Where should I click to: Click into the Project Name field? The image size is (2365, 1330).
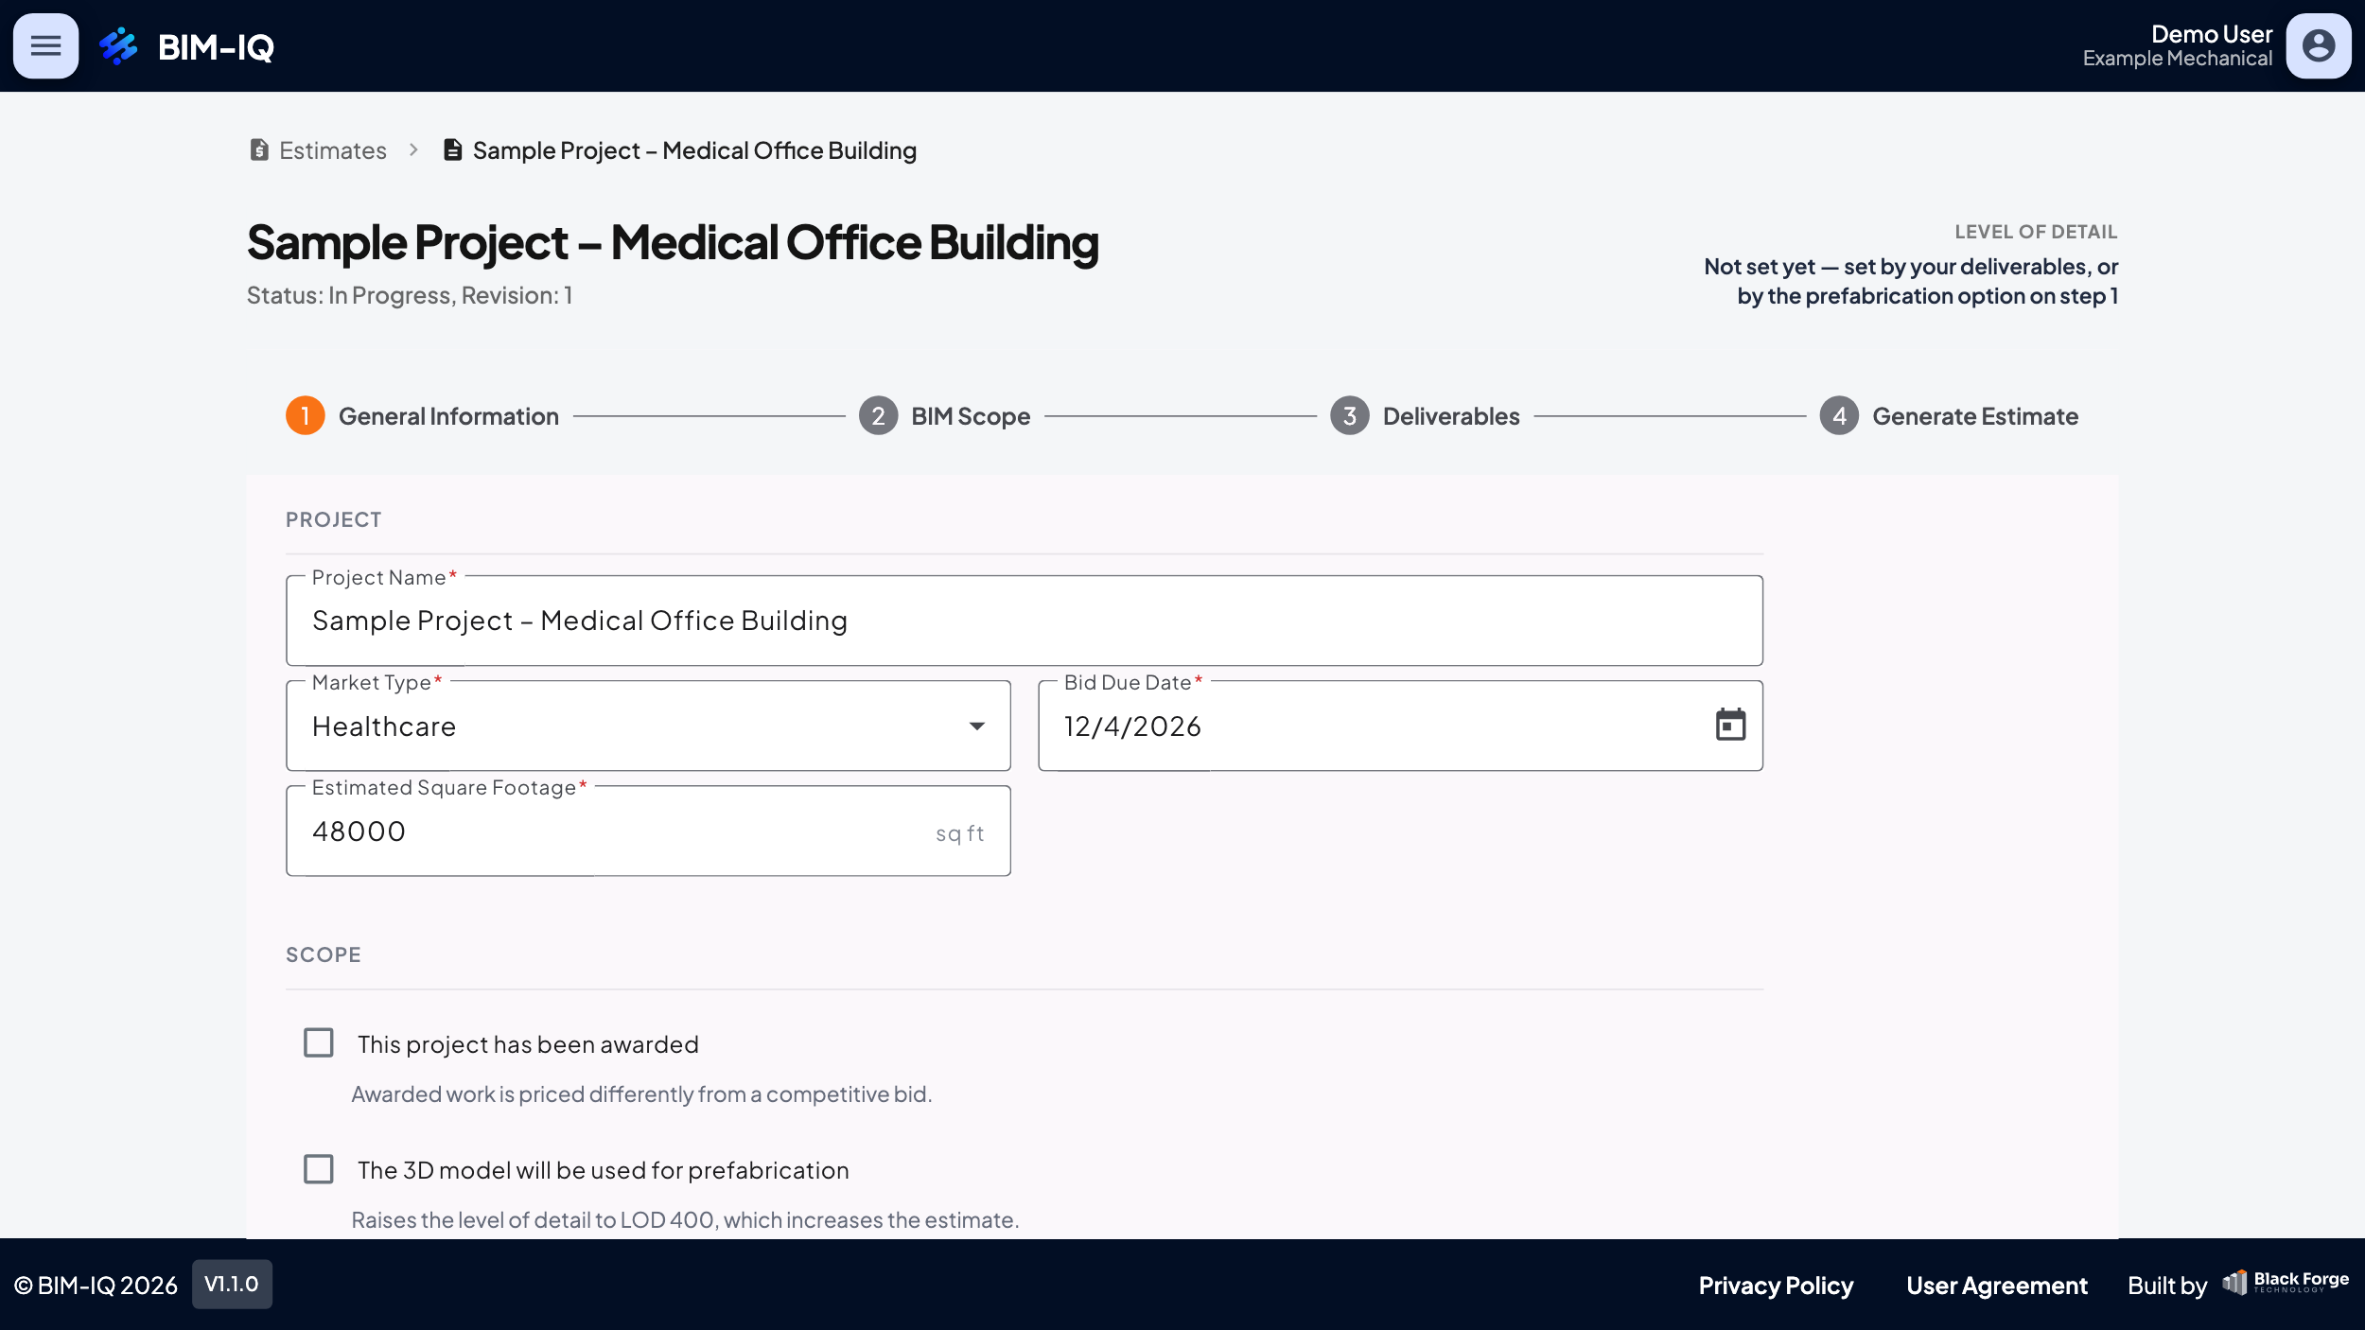tap(1025, 621)
